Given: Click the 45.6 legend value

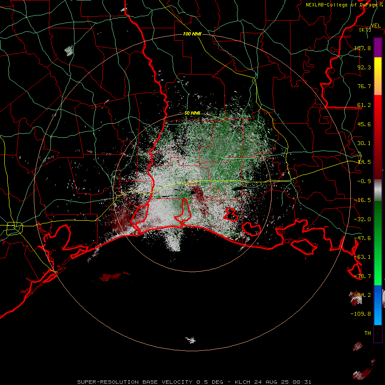Looking at the screenshot, I should (x=364, y=124).
